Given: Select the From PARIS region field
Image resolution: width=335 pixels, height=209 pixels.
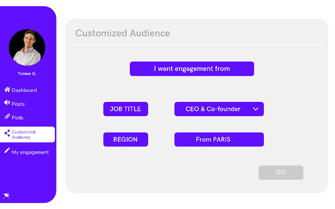Looking at the screenshot, I should click(219, 140).
